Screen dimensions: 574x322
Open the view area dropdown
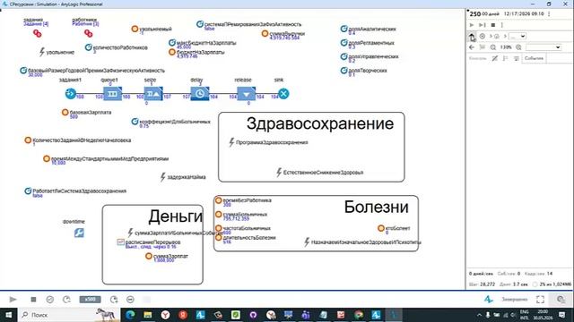(544, 47)
